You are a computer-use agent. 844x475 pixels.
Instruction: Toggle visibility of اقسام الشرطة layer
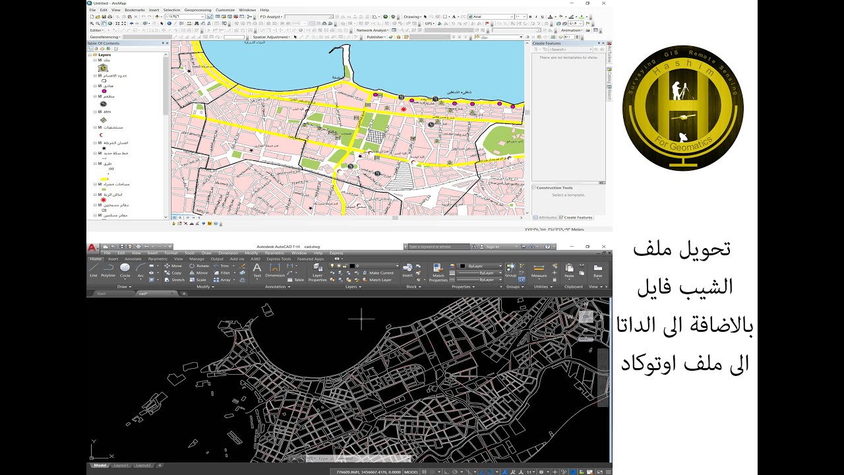[100, 143]
